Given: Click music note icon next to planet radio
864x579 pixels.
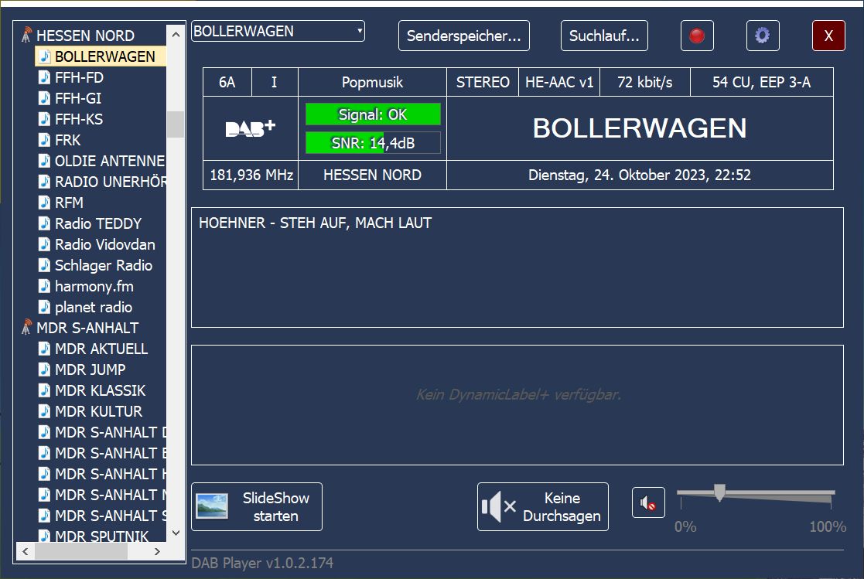Looking at the screenshot, I should click(44, 308).
